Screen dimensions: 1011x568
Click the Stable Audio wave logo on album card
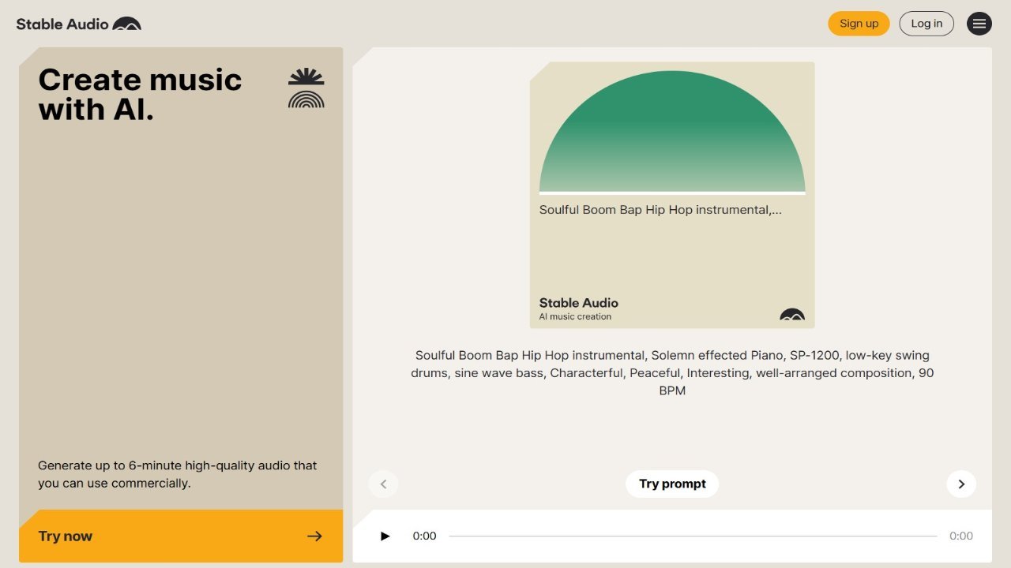pyautogui.click(x=792, y=314)
